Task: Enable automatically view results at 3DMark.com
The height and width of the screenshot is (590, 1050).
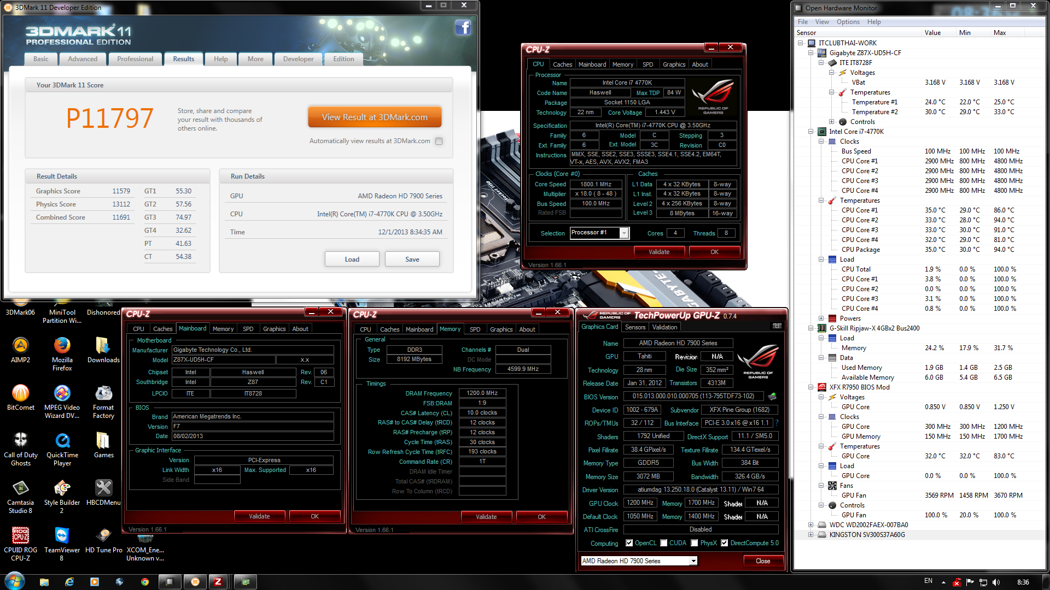Action: click(439, 141)
